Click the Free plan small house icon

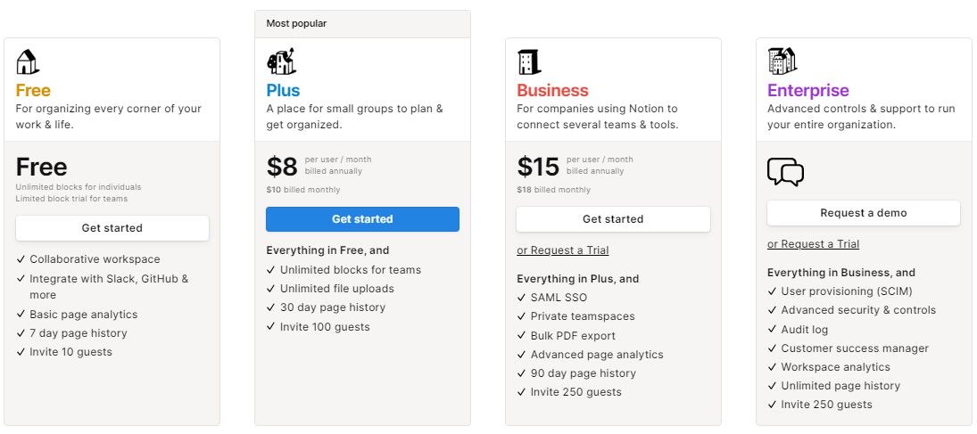28,61
